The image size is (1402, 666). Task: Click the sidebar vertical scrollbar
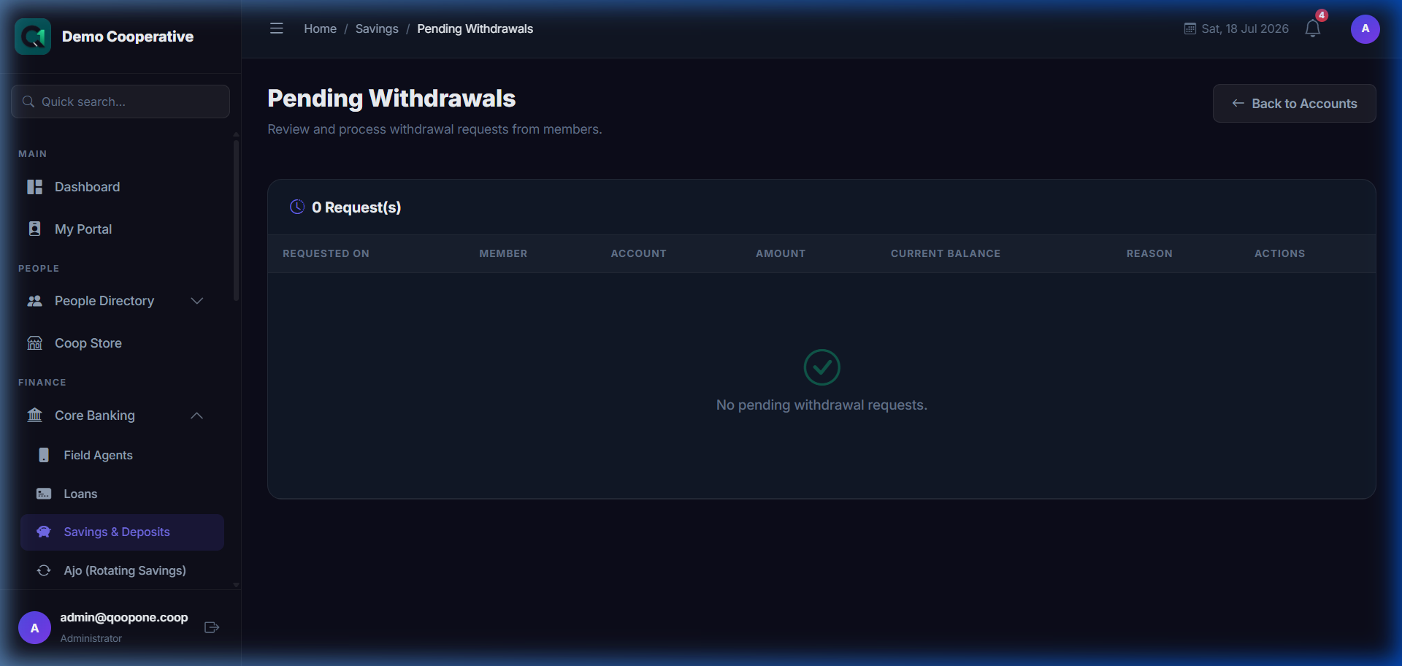pyautogui.click(x=236, y=219)
